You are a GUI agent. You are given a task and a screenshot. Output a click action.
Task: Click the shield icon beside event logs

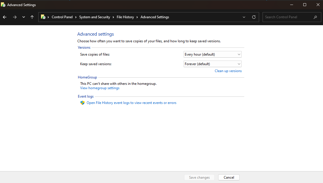point(82,103)
